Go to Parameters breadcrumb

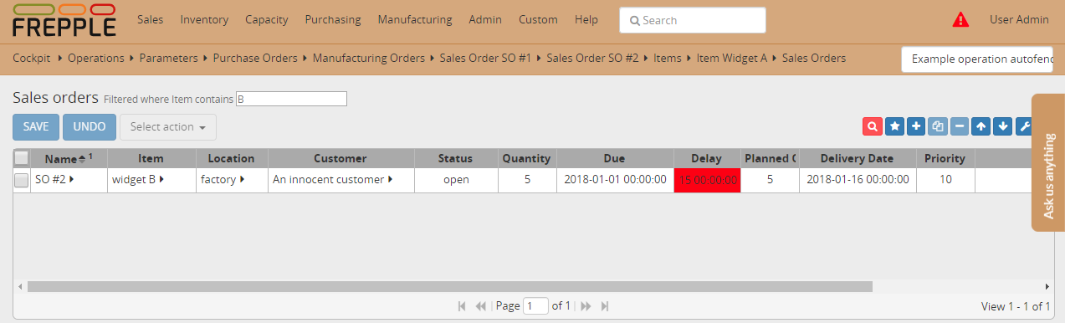[x=168, y=59]
